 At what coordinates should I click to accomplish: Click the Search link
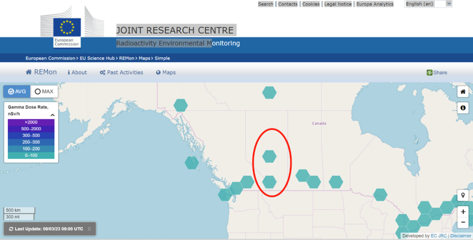click(265, 4)
